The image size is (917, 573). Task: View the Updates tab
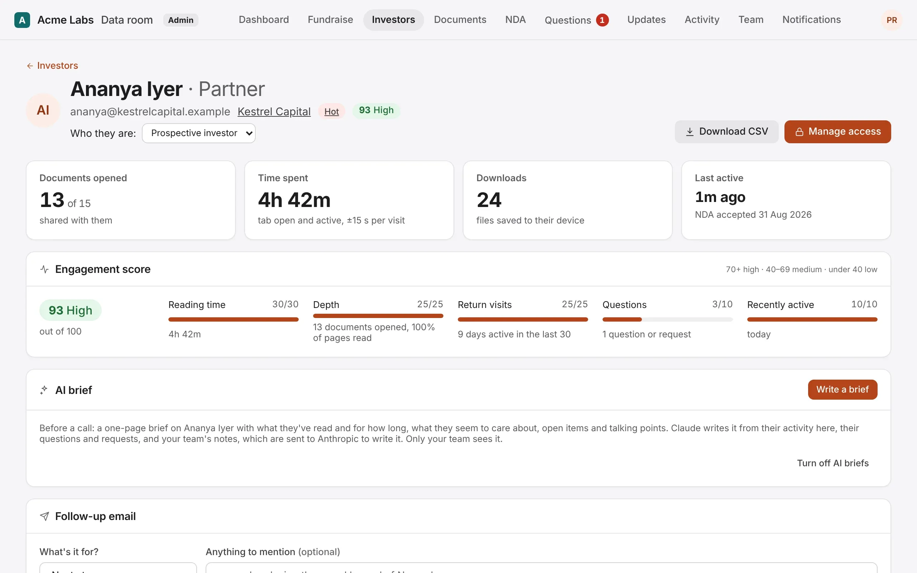click(647, 20)
